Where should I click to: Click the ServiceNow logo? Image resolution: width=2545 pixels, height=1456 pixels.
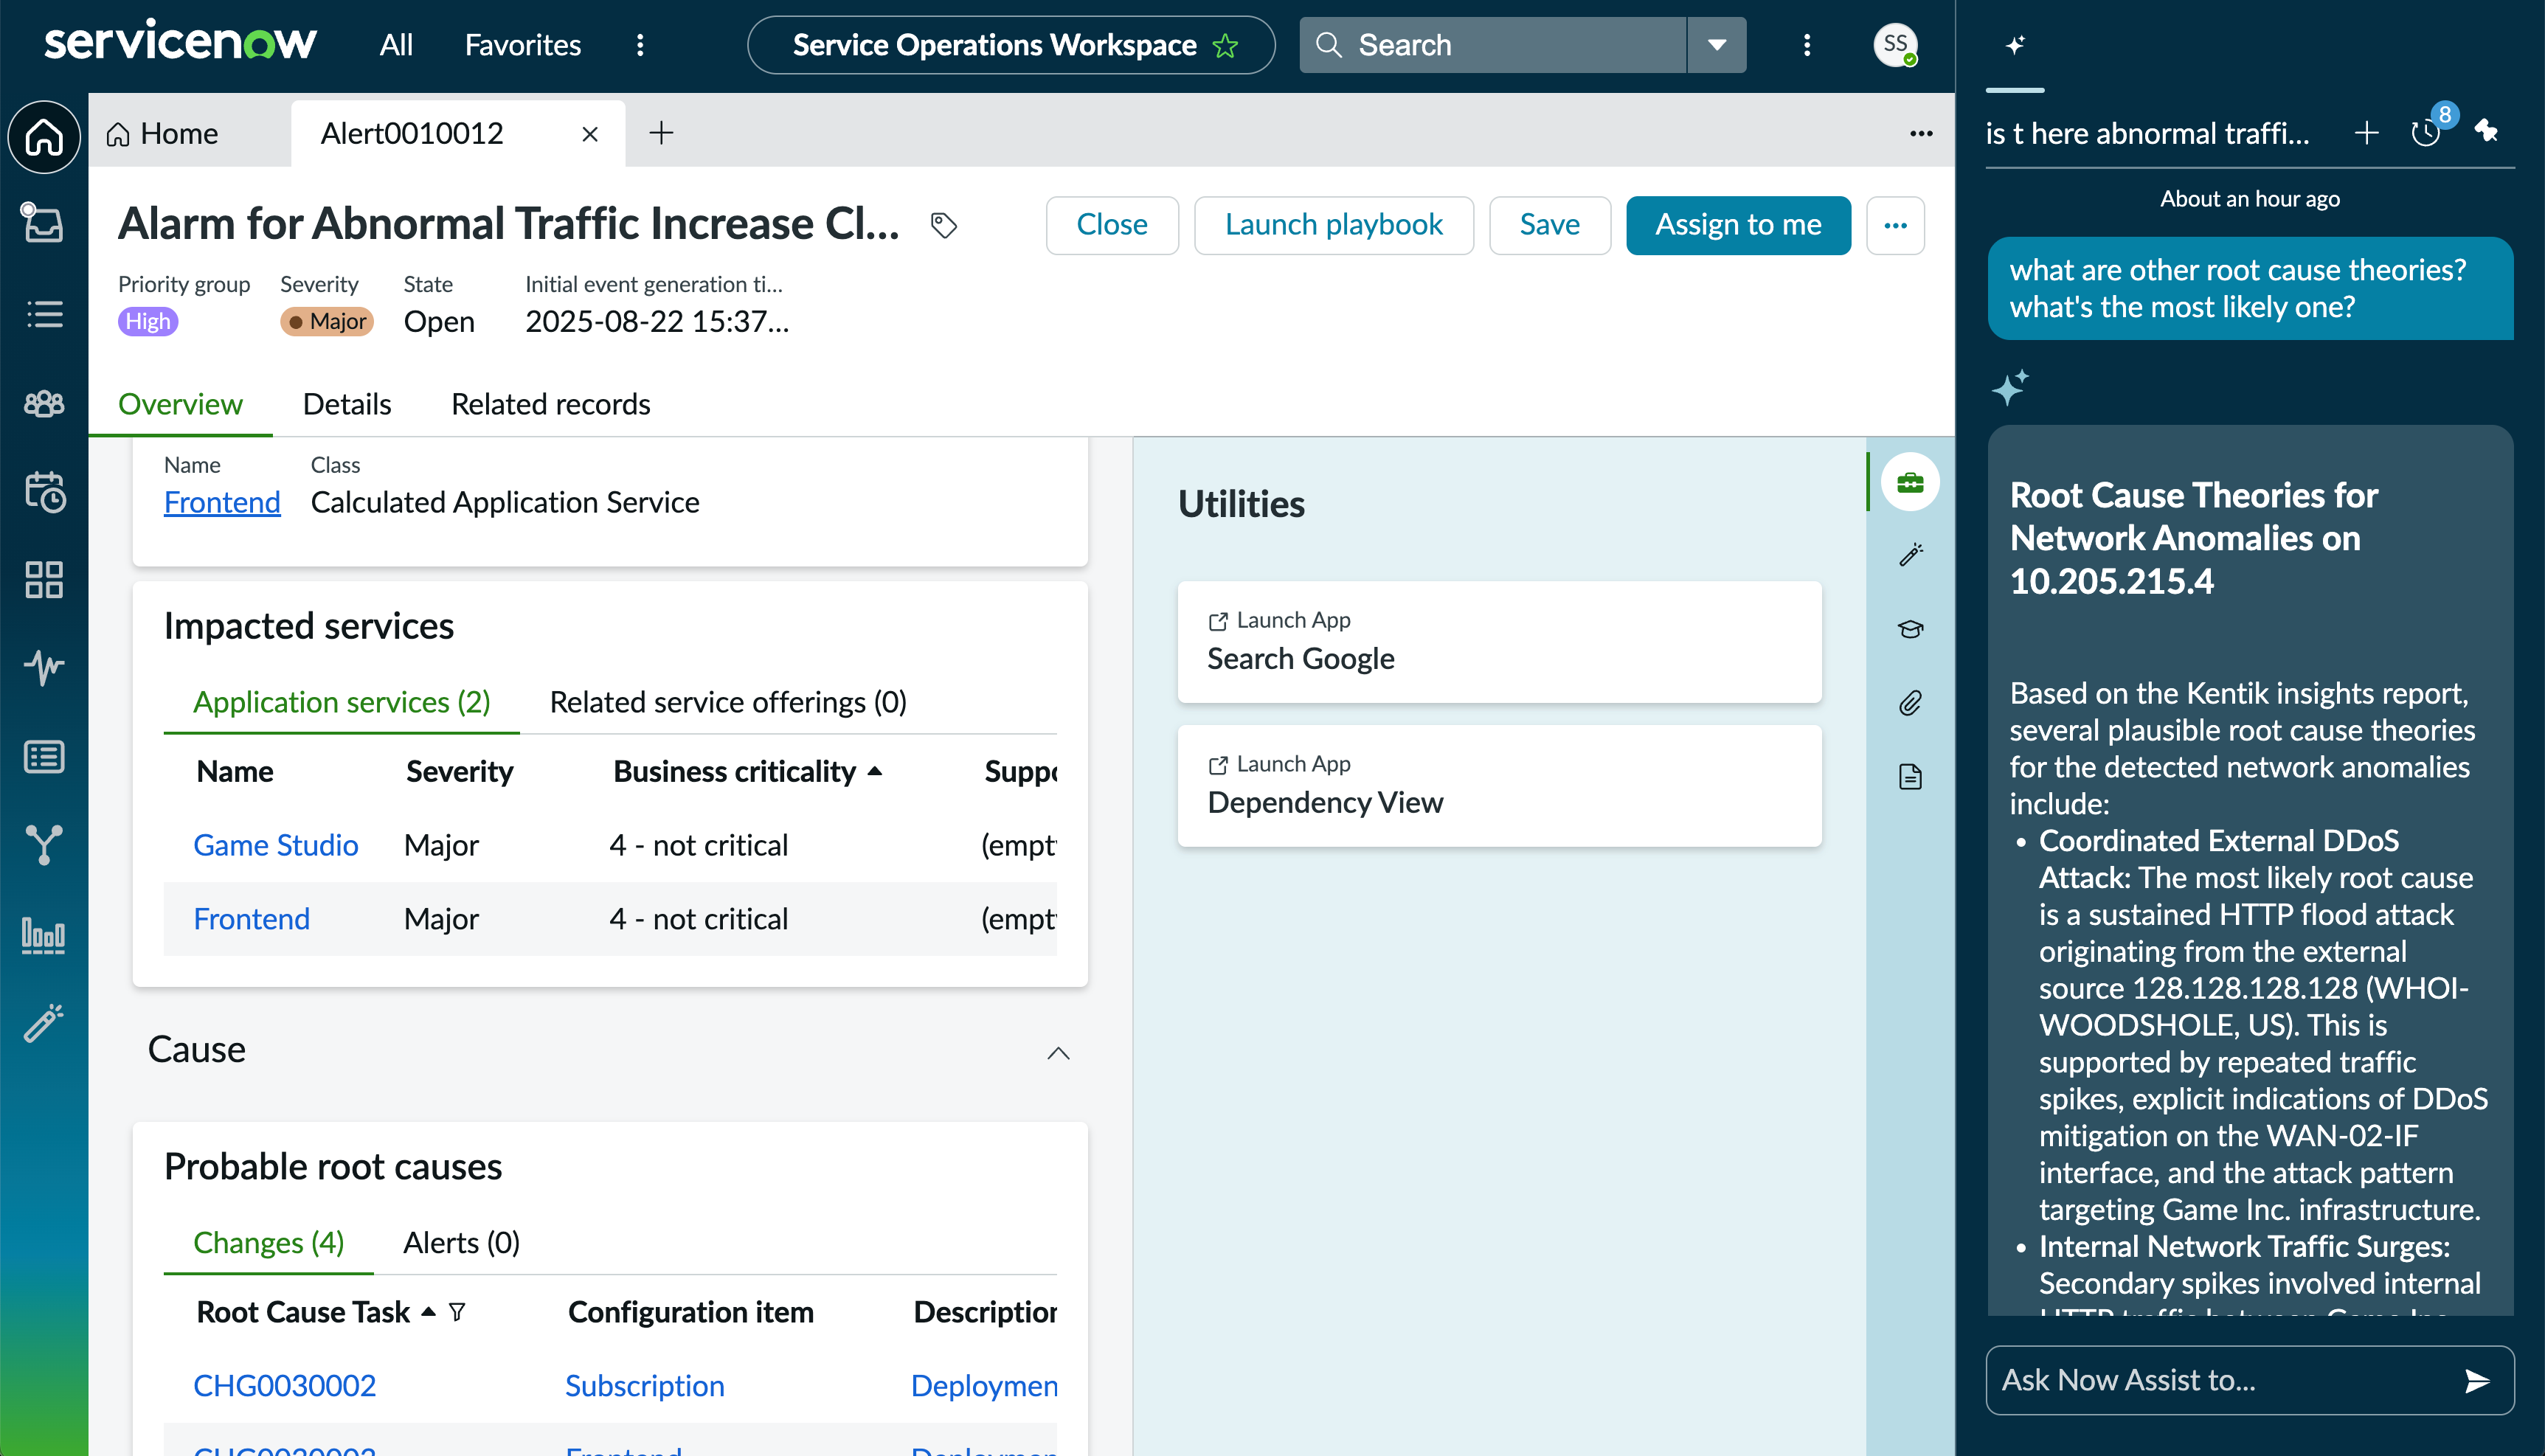180,42
